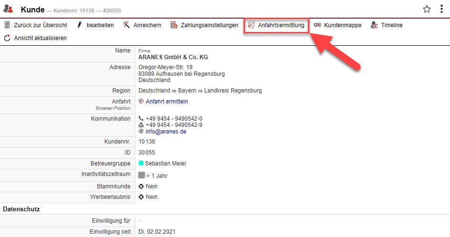Click the bearbeiten pencil icon

click(80, 25)
